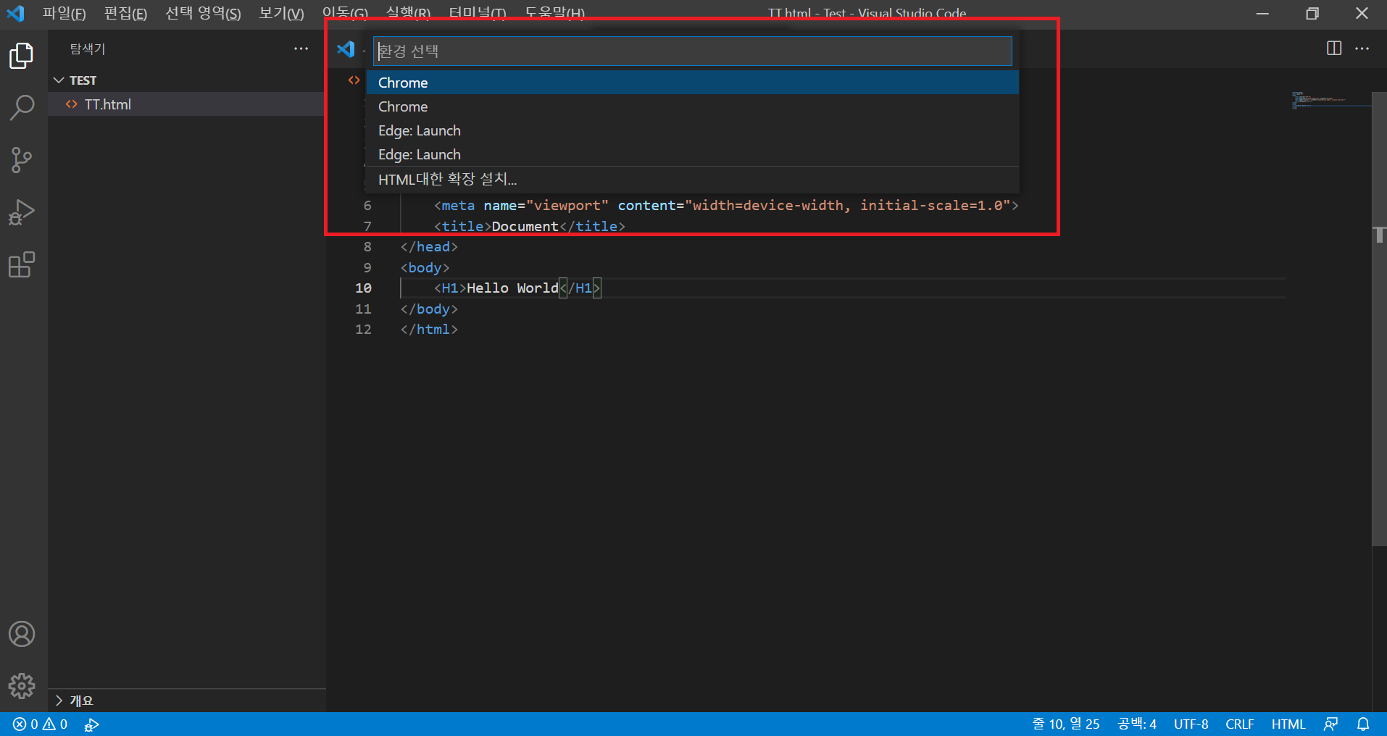
Task: Open the 선택 영역(S) menu
Action: 203,13
